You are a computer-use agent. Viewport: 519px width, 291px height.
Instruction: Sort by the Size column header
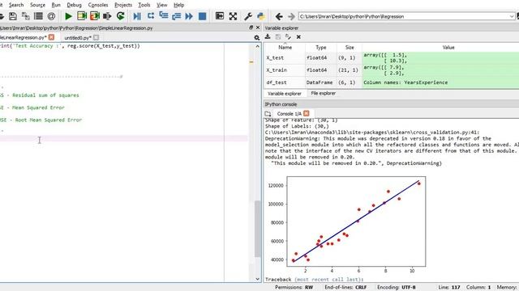(350, 48)
